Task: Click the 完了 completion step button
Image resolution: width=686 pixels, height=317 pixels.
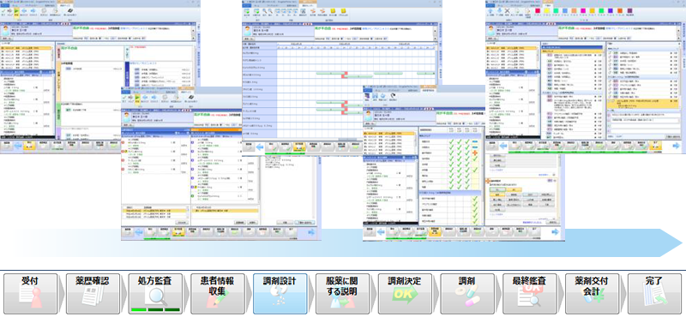Action: 654,294
